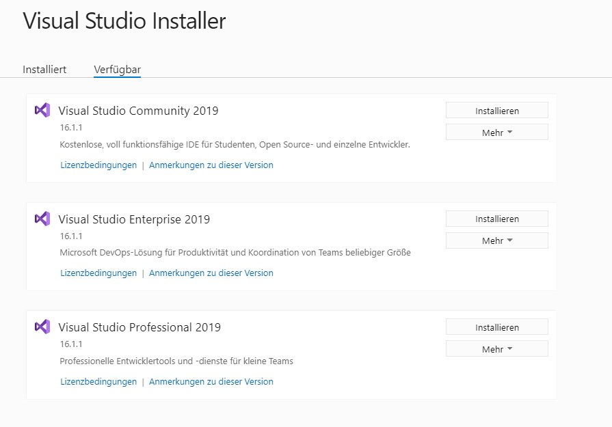The image size is (612, 427).
Task: Click the Visual Studio Professional 2019 product icon
Action: pos(42,326)
